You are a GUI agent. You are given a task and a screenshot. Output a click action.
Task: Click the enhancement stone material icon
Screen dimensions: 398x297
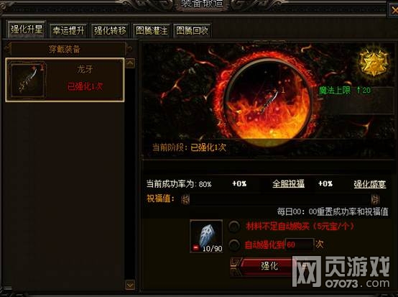[x=206, y=237]
